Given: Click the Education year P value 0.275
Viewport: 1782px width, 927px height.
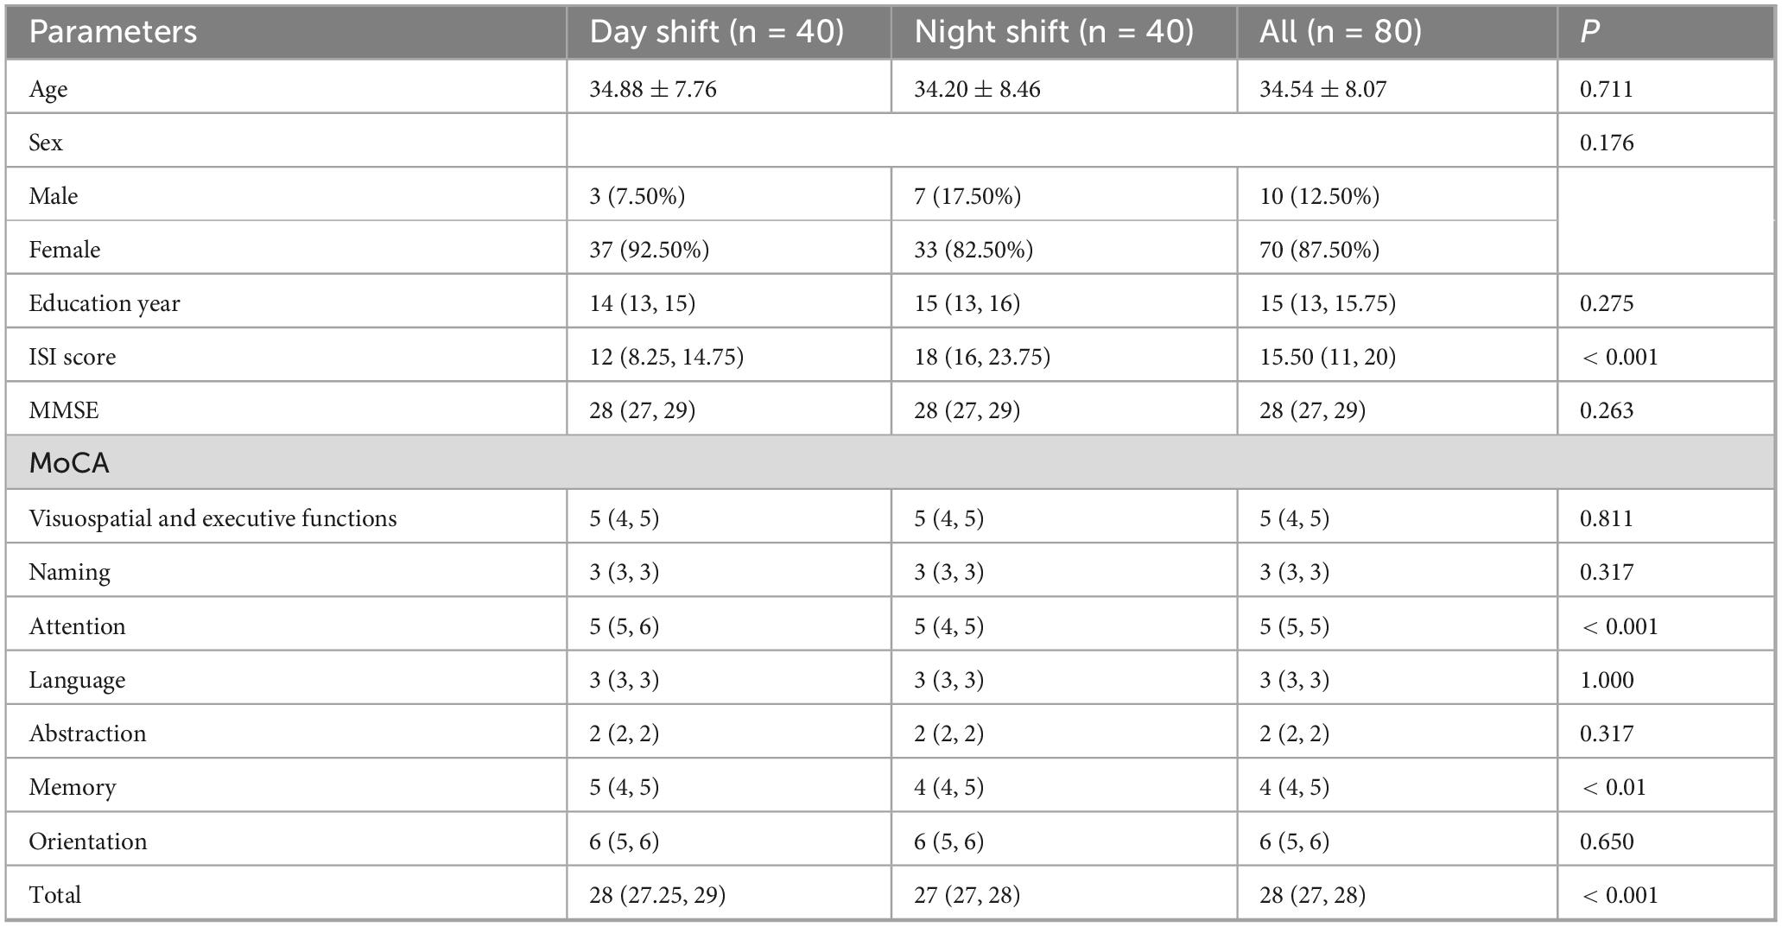Looking at the screenshot, I should pos(1607,303).
